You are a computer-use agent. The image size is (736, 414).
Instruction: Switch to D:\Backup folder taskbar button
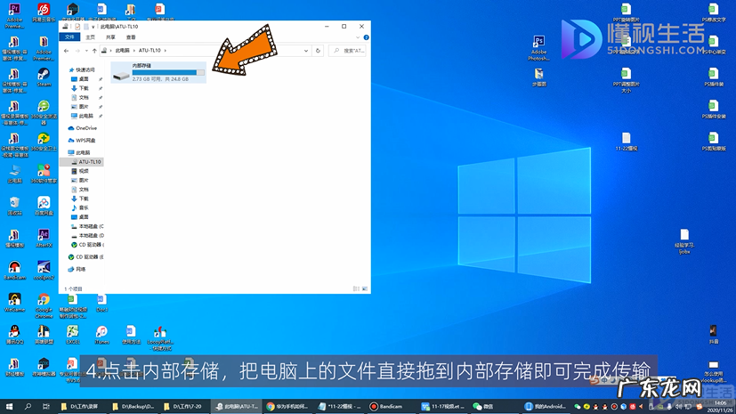click(x=133, y=407)
